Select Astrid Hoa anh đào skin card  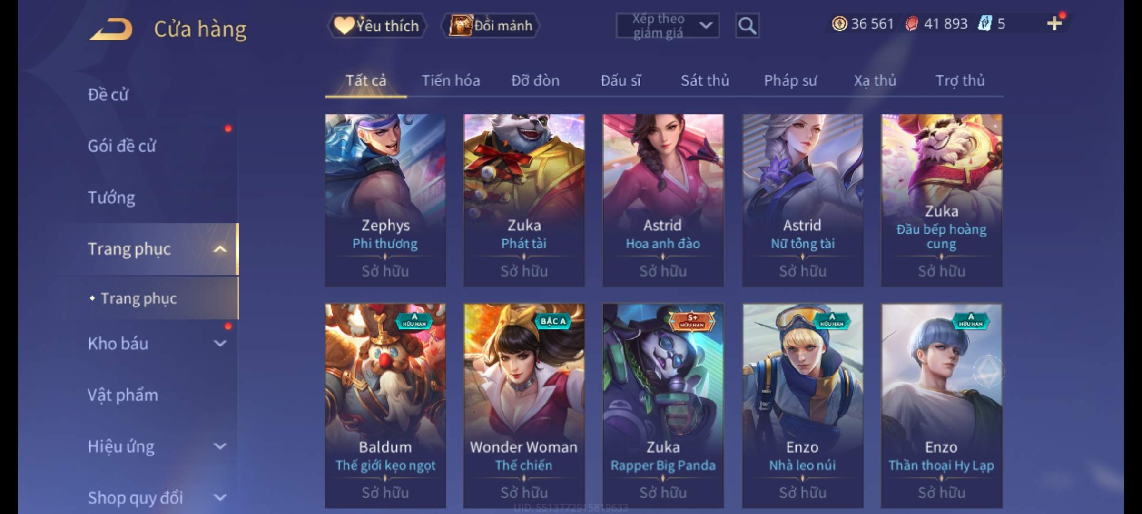click(x=663, y=200)
